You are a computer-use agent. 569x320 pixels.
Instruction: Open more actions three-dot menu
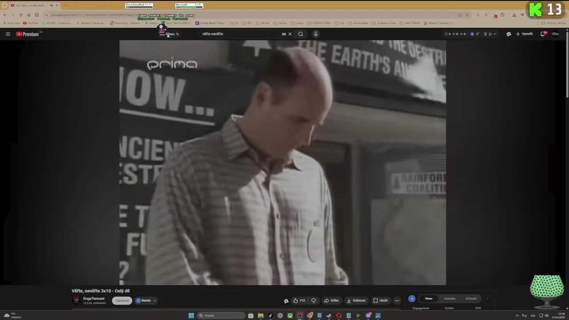[x=397, y=300]
